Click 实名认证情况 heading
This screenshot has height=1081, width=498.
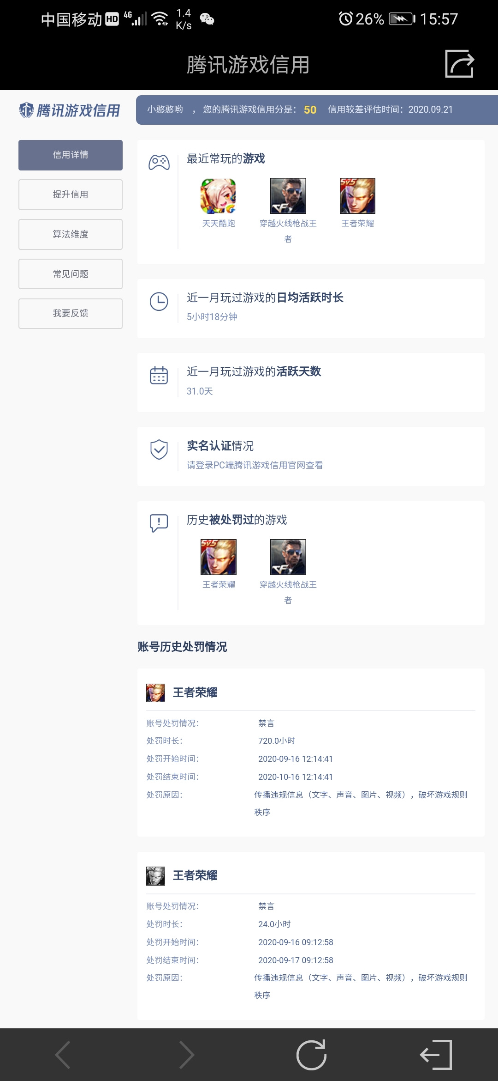coord(220,446)
